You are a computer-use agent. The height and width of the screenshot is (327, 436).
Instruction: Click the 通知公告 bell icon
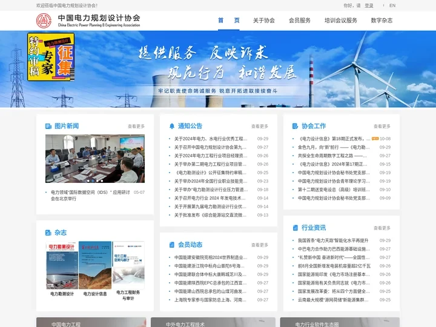pyautogui.click(x=172, y=126)
